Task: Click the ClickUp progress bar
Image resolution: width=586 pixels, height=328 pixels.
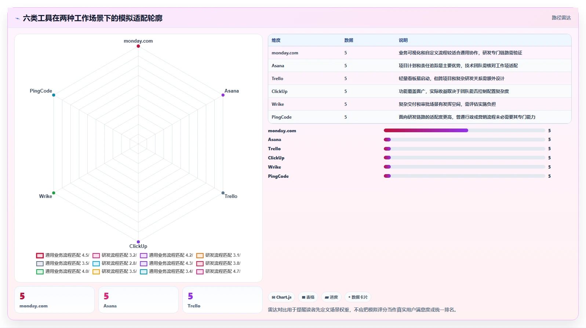Action: (465, 158)
